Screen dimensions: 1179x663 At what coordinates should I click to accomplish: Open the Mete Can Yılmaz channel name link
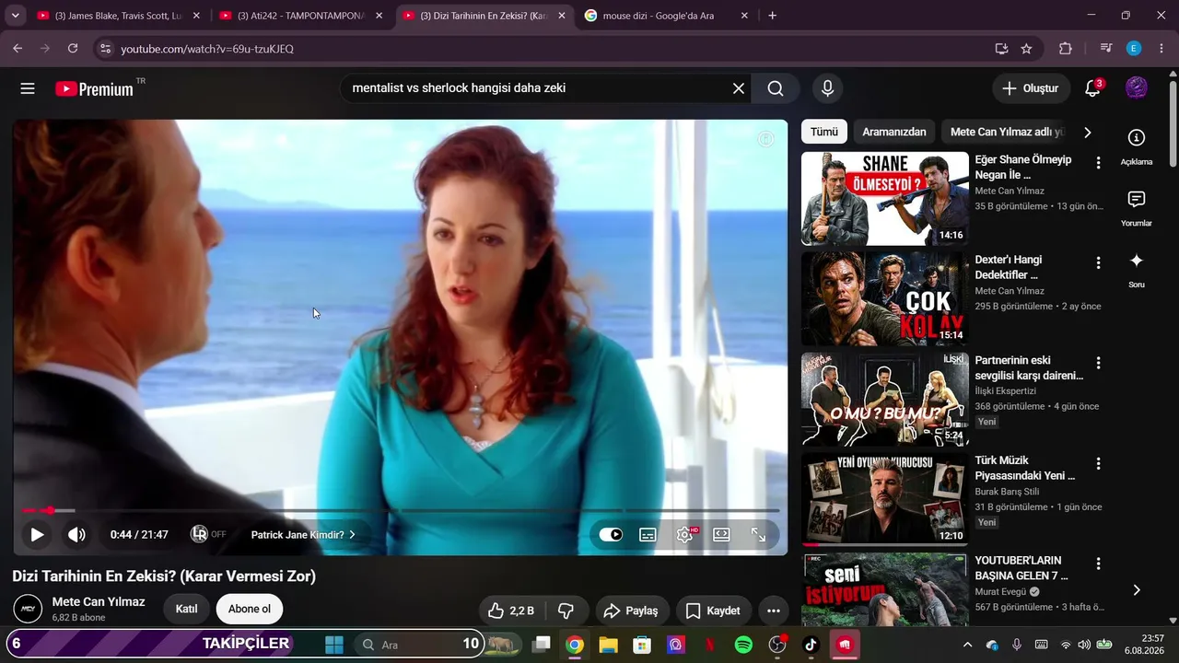[99, 601]
